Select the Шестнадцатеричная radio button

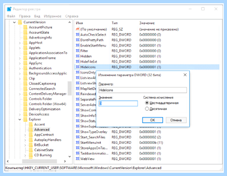click(147, 103)
